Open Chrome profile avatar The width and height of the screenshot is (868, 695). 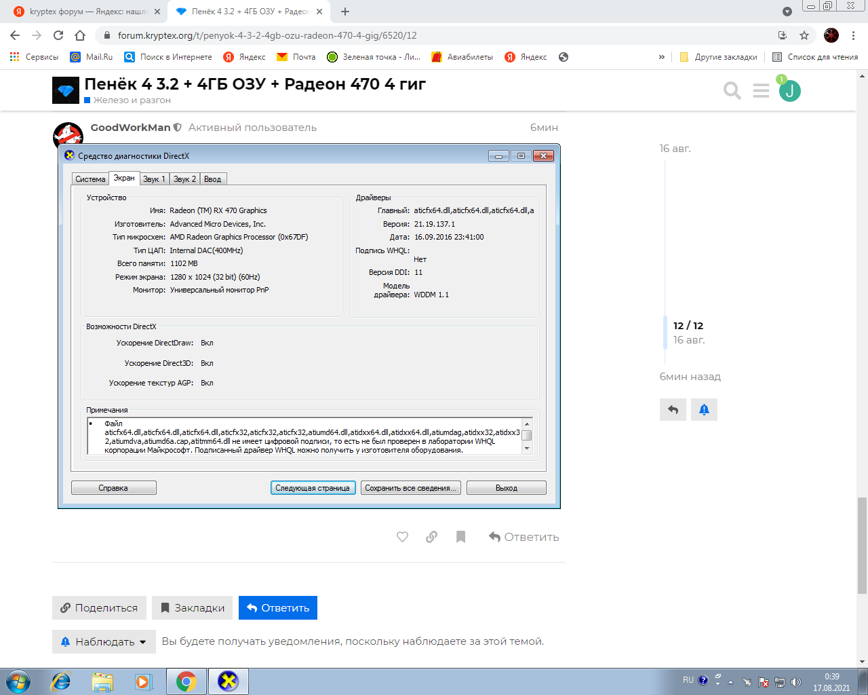831,35
